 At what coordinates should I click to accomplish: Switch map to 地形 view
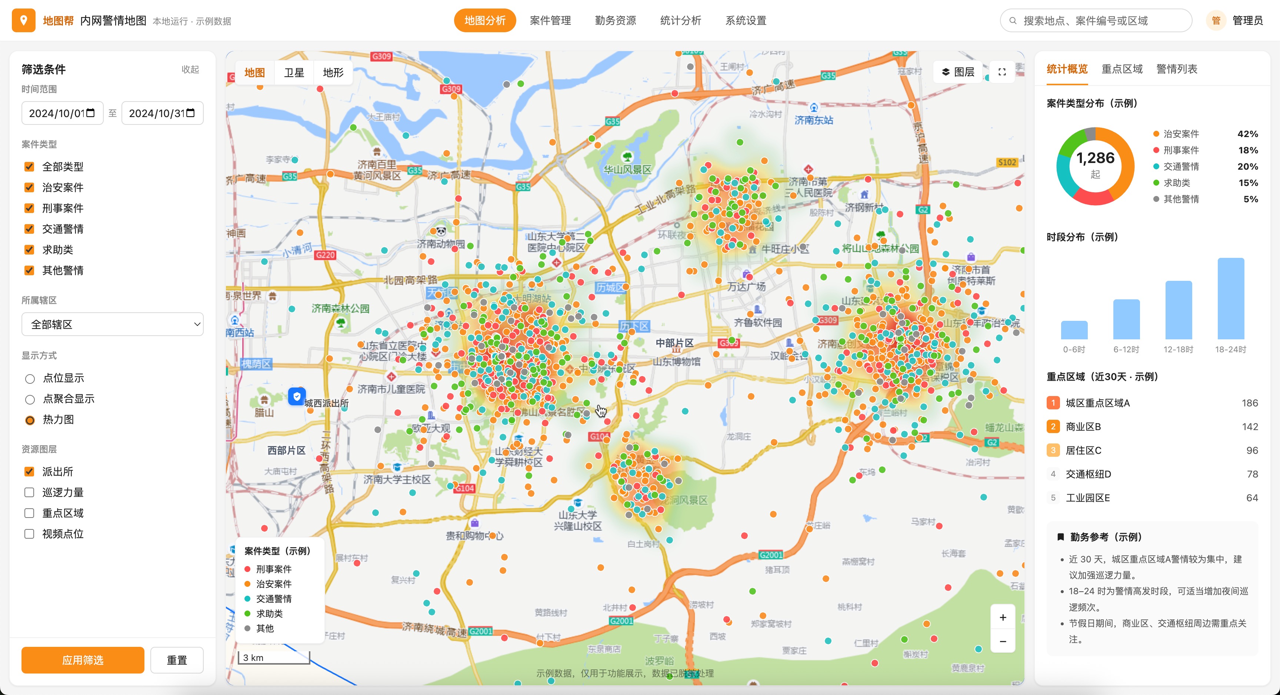click(x=333, y=73)
